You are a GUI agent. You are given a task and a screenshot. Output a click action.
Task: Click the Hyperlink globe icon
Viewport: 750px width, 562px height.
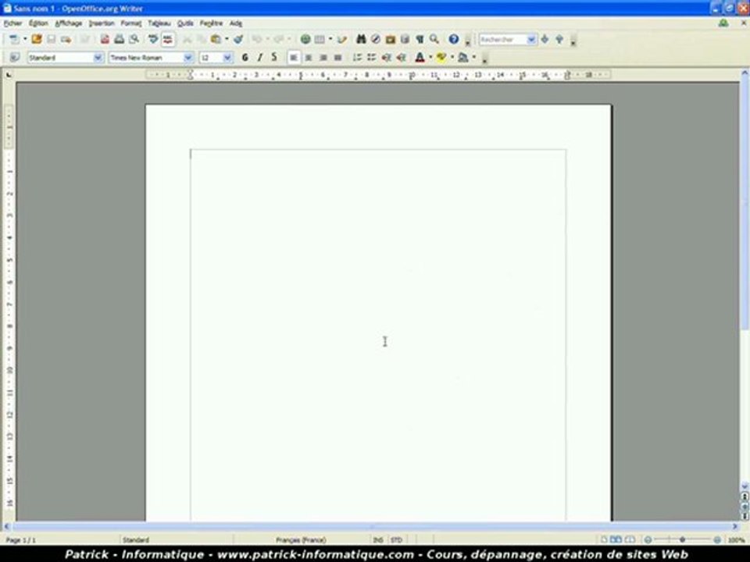pyautogui.click(x=305, y=40)
